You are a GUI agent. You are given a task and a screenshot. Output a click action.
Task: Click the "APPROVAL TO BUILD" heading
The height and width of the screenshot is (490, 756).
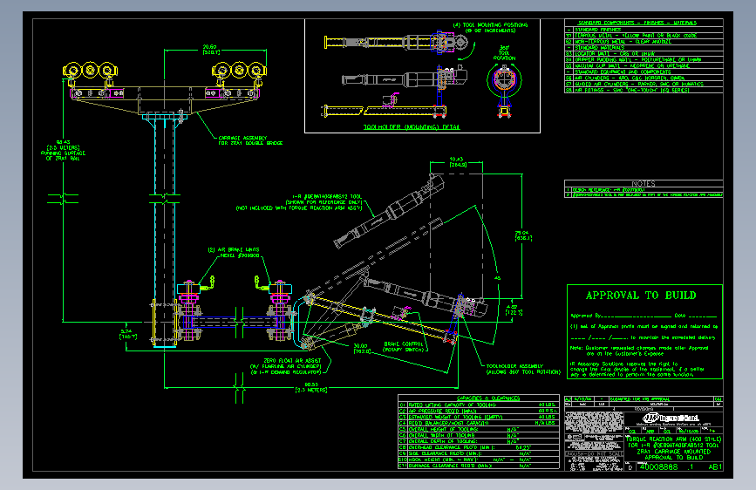(641, 296)
